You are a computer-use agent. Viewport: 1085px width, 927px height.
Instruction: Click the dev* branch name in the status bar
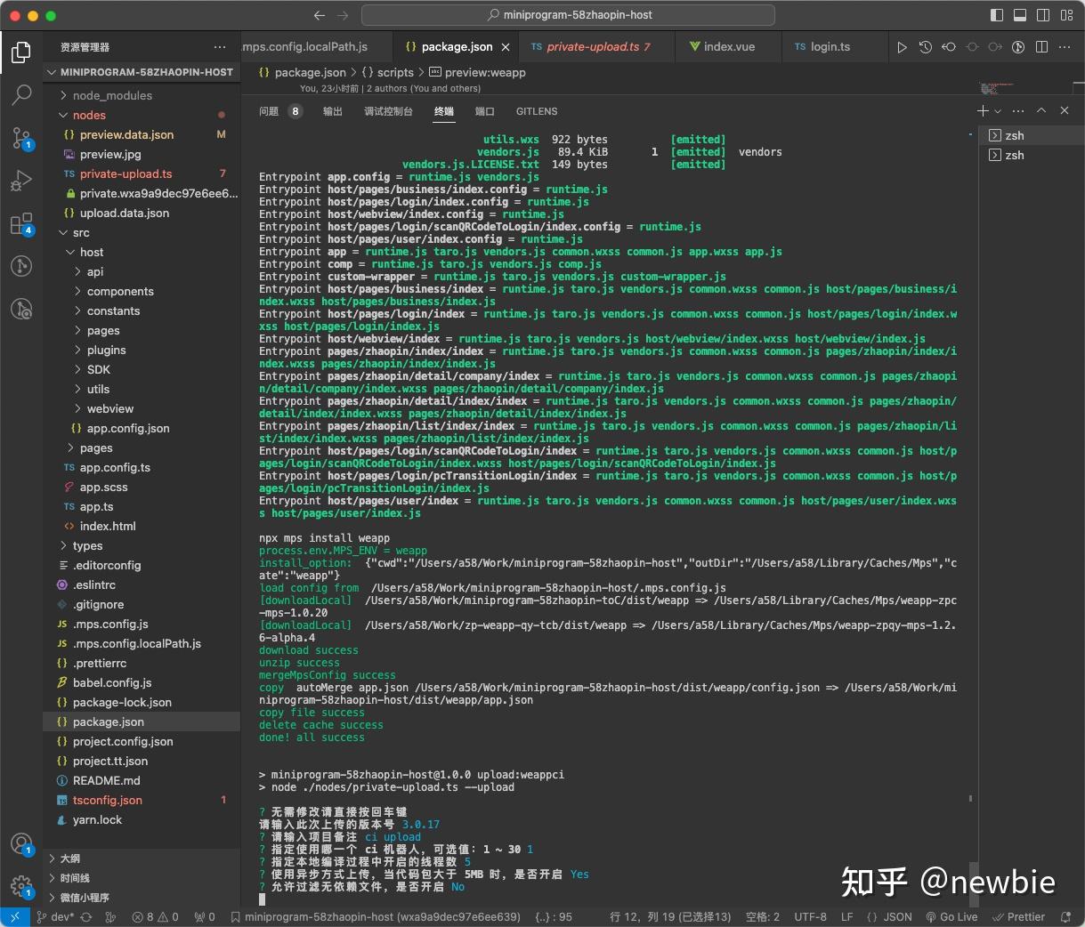55,916
